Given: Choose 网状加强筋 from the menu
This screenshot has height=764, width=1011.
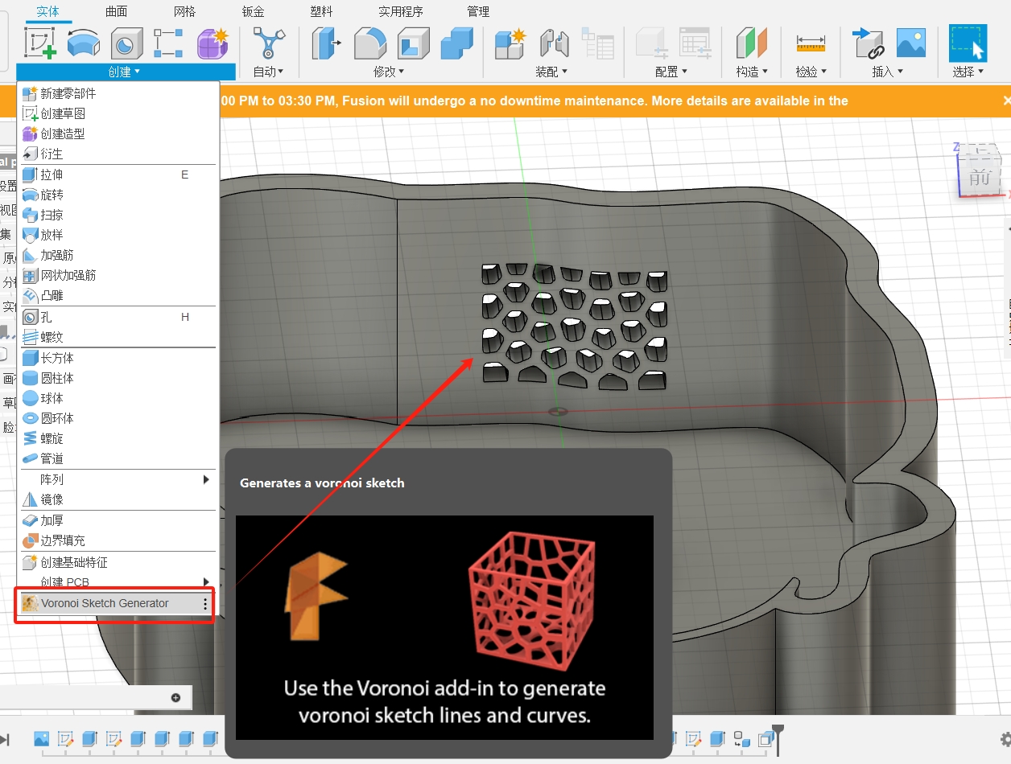Looking at the screenshot, I should pos(118,275).
